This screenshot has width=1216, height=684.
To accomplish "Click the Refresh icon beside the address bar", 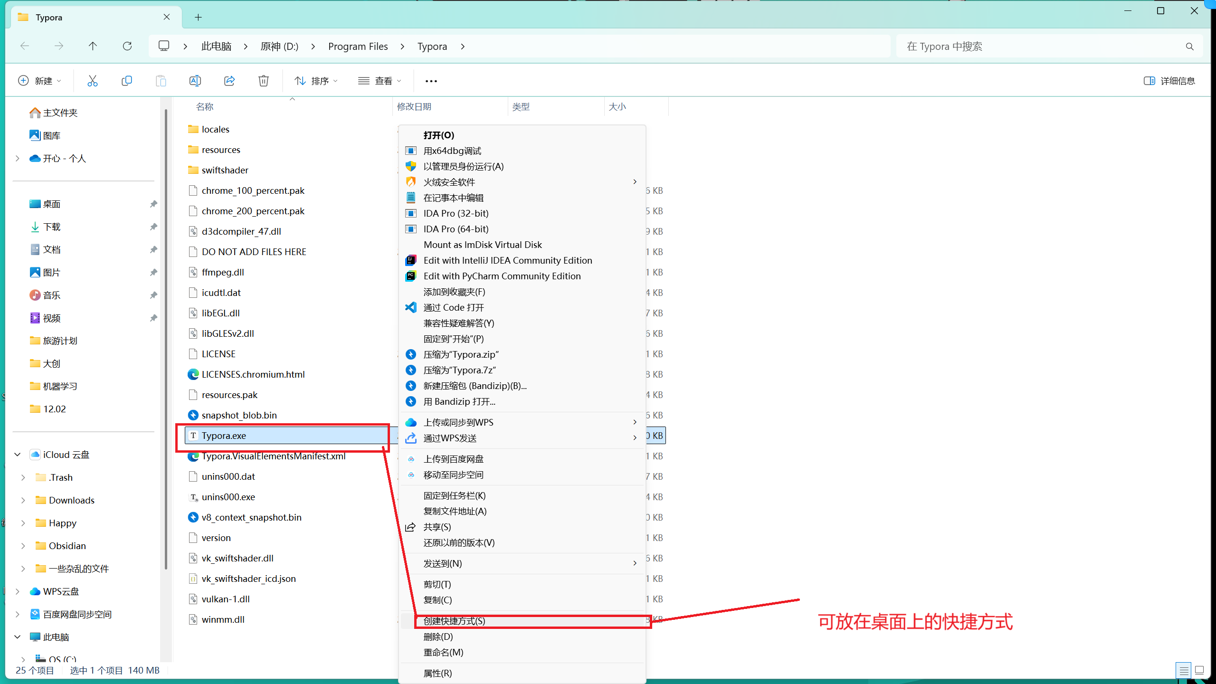I will 127,46.
